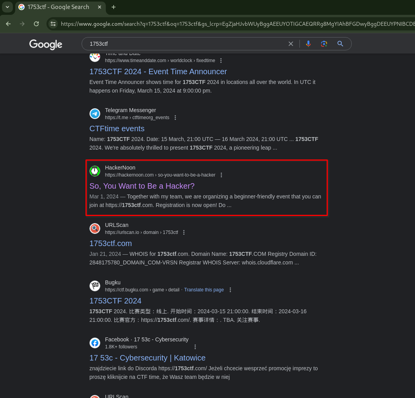Search by image with Google Lens
415x398 pixels.
point(324,44)
